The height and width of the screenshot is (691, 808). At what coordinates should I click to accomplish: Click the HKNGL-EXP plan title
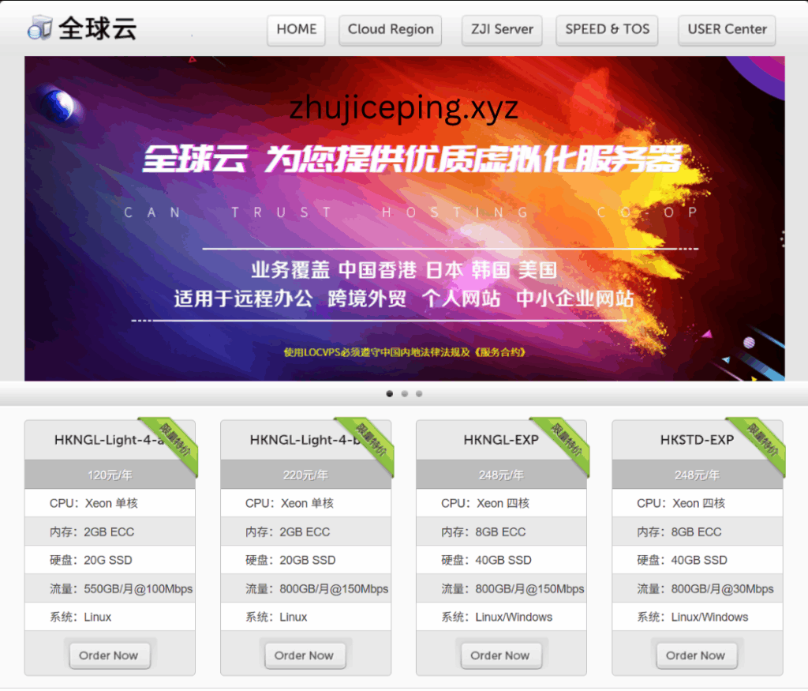(x=501, y=440)
